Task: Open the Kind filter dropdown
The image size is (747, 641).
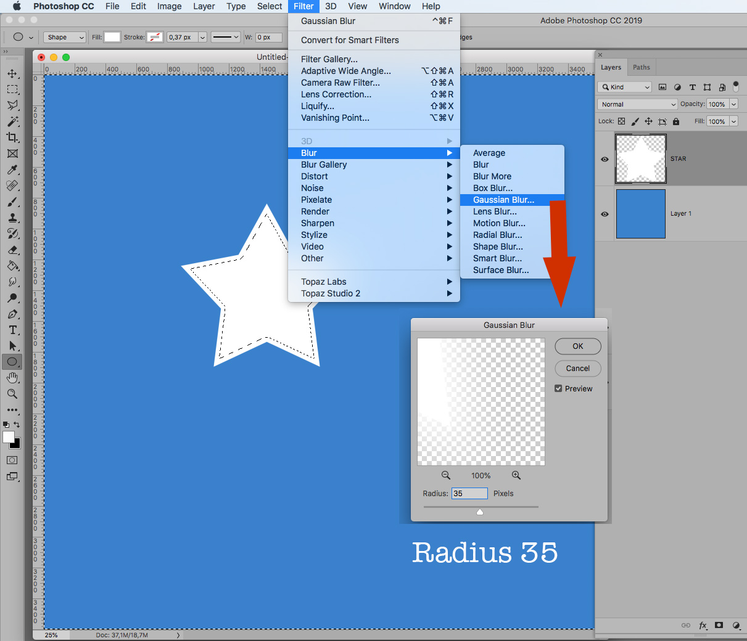Action: (624, 87)
